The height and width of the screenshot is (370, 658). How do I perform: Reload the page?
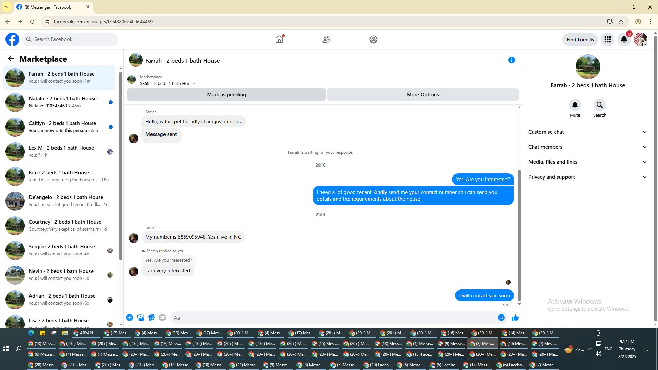pos(32,22)
